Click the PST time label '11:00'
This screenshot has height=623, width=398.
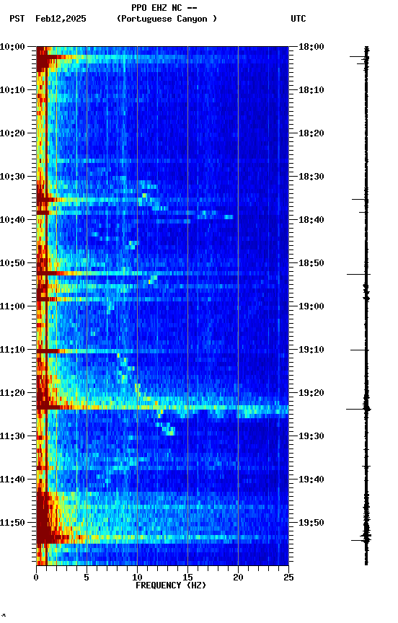[x=12, y=306]
